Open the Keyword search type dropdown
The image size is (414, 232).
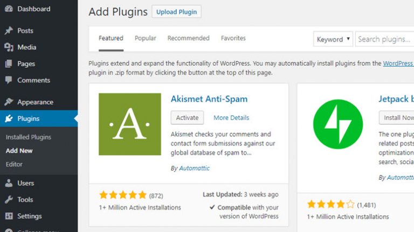(x=333, y=39)
